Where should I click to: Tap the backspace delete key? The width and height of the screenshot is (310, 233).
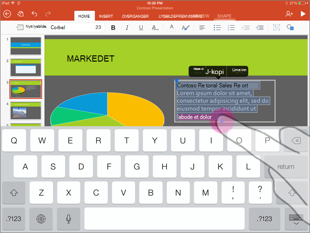(x=296, y=140)
